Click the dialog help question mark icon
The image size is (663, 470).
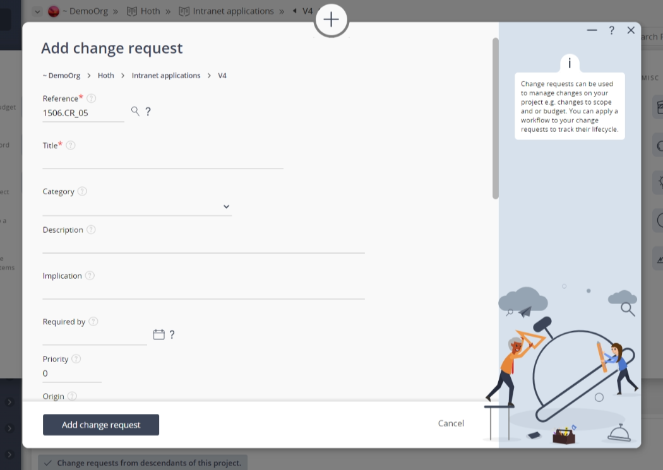pos(611,30)
